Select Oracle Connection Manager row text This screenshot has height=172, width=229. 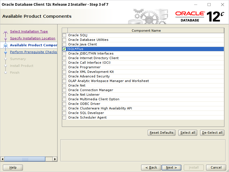click(90, 90)
